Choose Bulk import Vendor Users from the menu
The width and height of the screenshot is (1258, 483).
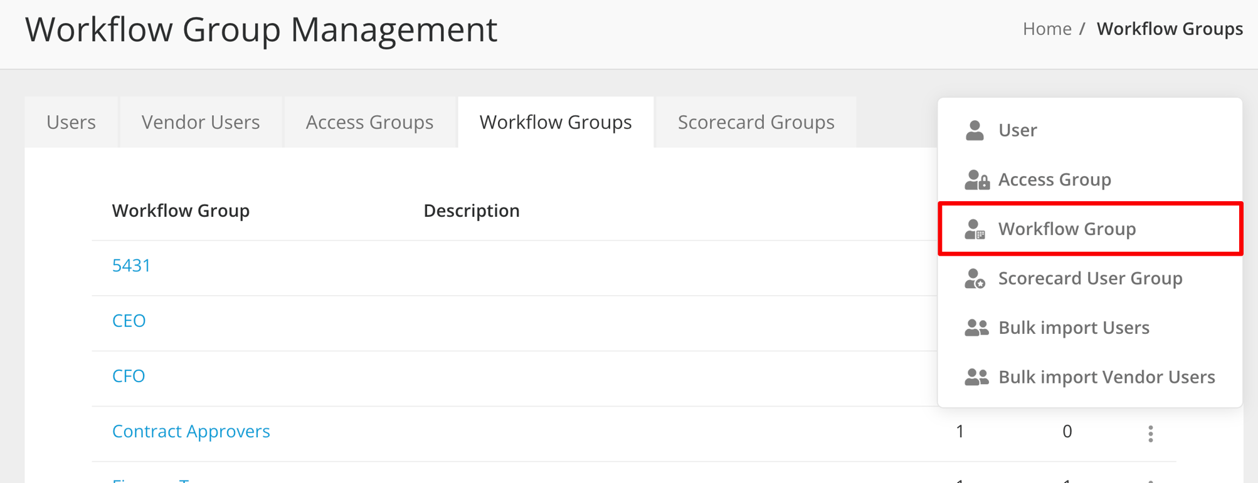click(1106, 377)
